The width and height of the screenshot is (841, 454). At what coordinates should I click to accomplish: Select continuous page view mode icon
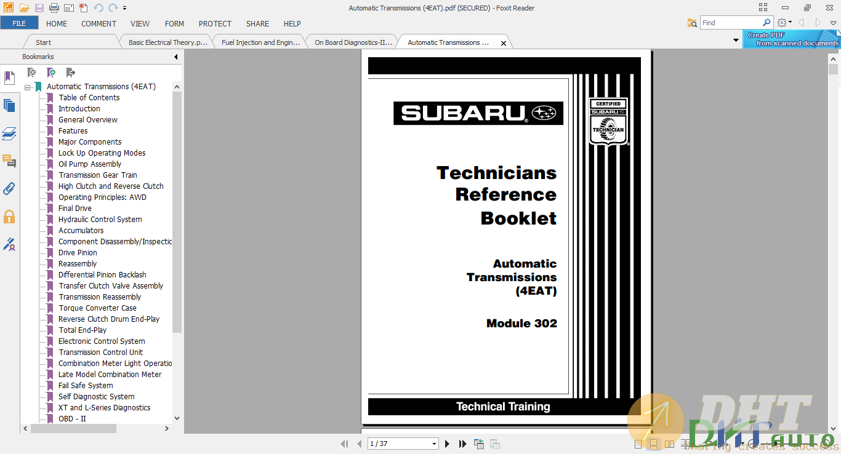click(x=654, y=444)
